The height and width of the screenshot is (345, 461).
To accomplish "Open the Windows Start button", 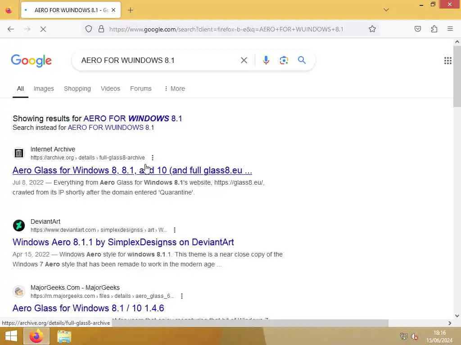I will (11, 336).
